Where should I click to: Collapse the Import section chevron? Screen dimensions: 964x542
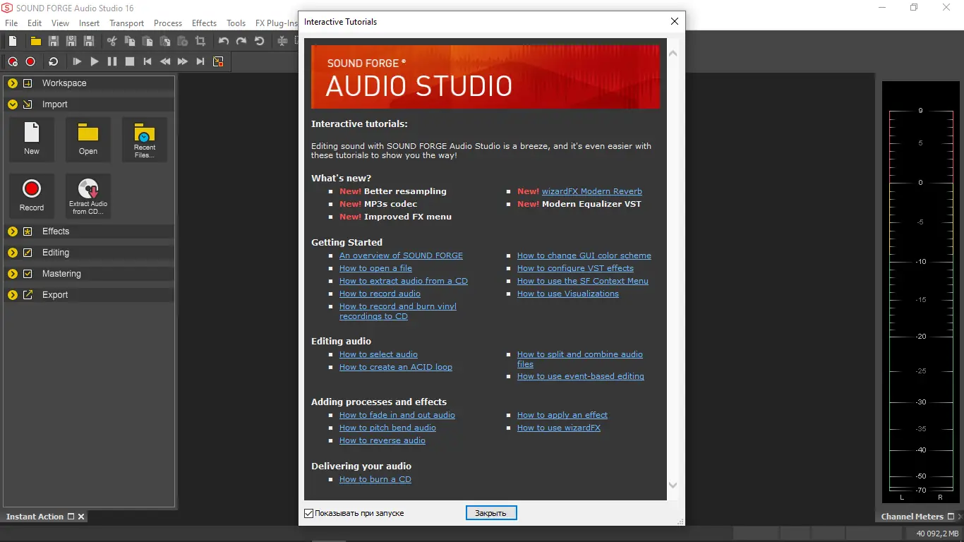[x=13, y=104]
